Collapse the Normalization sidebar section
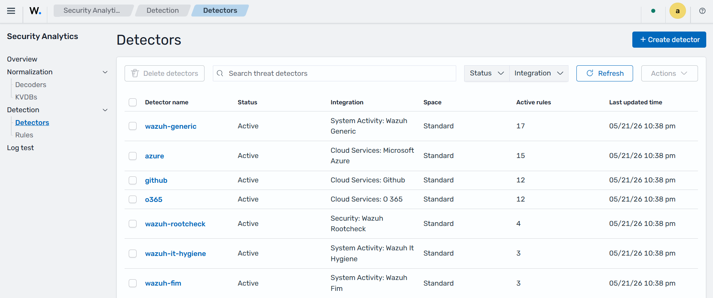713x298 pixels. point(105,72)
